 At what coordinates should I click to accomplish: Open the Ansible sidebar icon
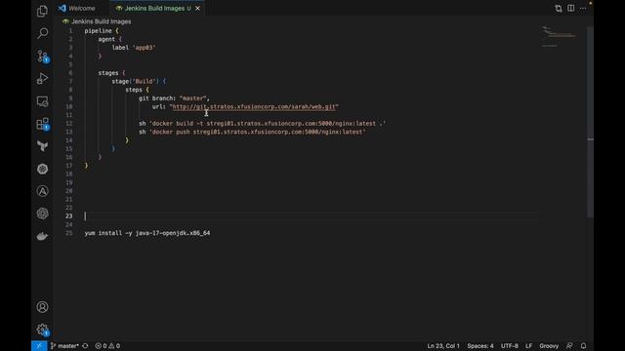point(42,191)
